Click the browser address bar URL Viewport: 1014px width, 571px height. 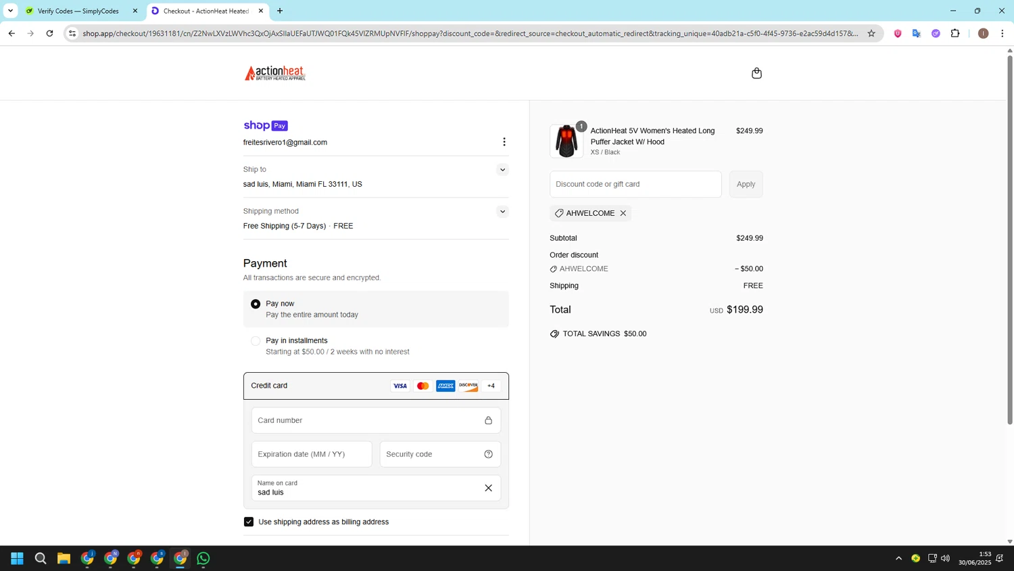tap(470, 33)
